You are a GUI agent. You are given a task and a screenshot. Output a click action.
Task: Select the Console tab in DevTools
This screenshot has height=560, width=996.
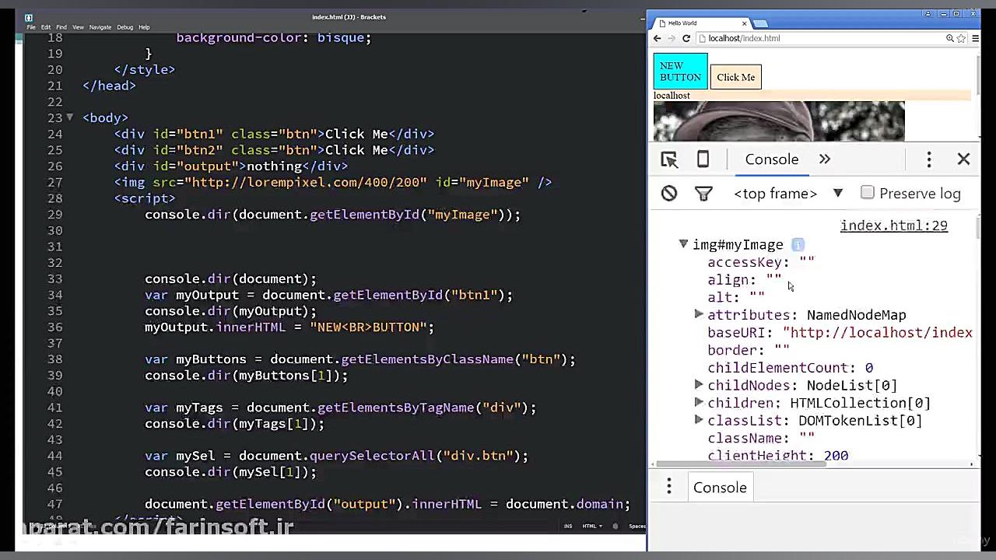[x=772, y=159]
